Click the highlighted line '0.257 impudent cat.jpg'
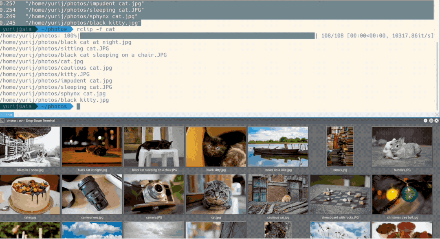The width and height of the screenshot is (440, 239). point(72,4)
